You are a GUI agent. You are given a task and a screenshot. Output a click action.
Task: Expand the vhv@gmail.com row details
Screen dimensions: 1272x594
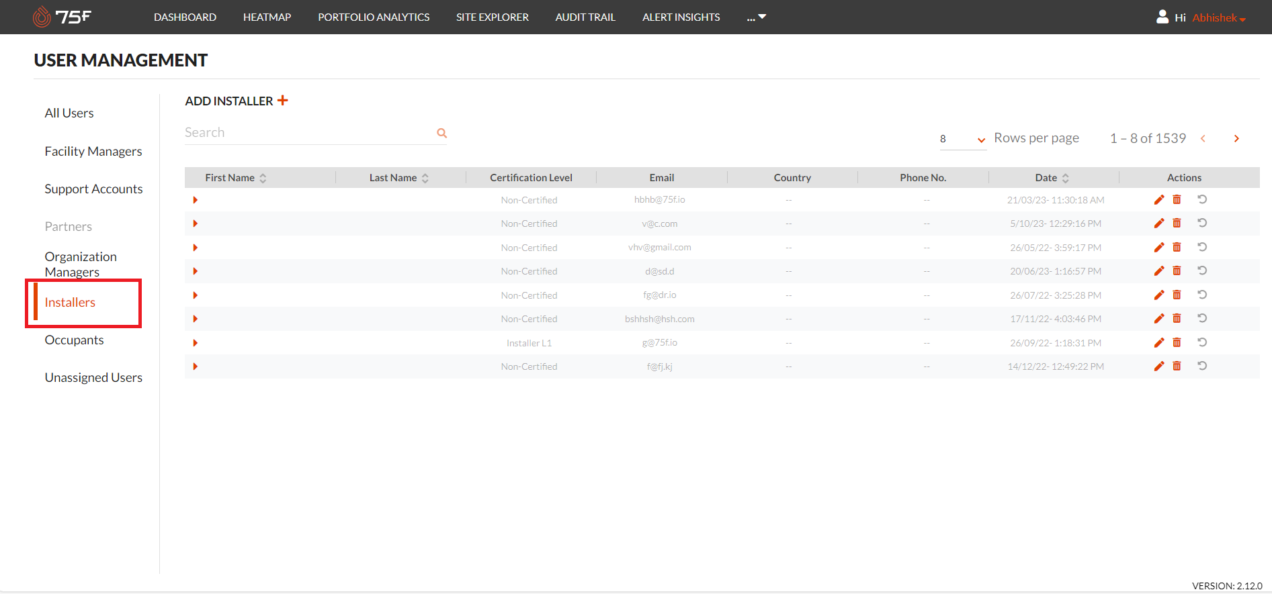pyautogui.click(x=195, y=248)
